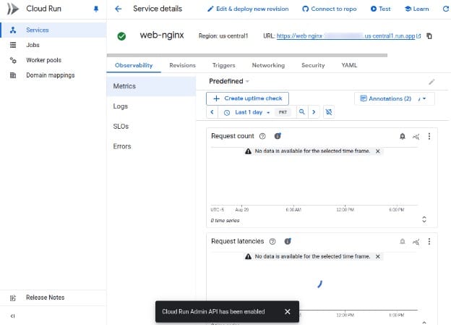Viewport: 451px width, 325px height.
Task: Dismiss the Request latencies no data warning
Action: pyautogui.click(x=378, y=256)
